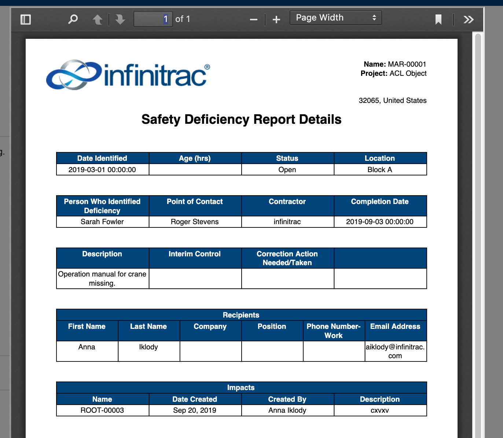Click the vertical scrollbar of the viewer
Viewport: 503px width, 438px height.
478,234
